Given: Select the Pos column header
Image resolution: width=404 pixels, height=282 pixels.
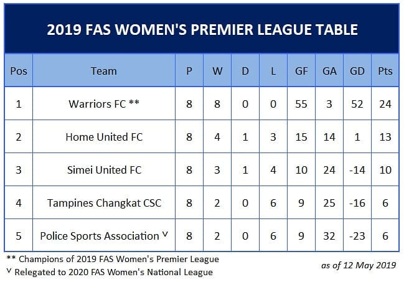Looking at the screenshot, I should tap(19, 70).
